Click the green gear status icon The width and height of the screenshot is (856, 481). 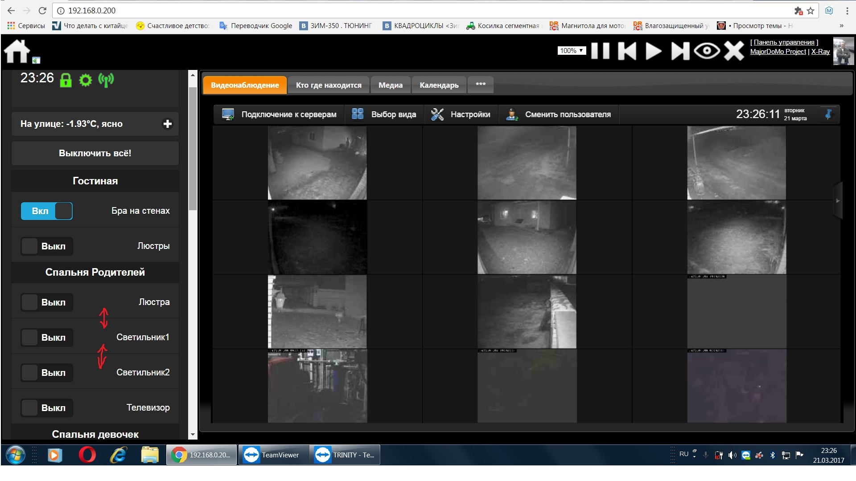(85, 80)
